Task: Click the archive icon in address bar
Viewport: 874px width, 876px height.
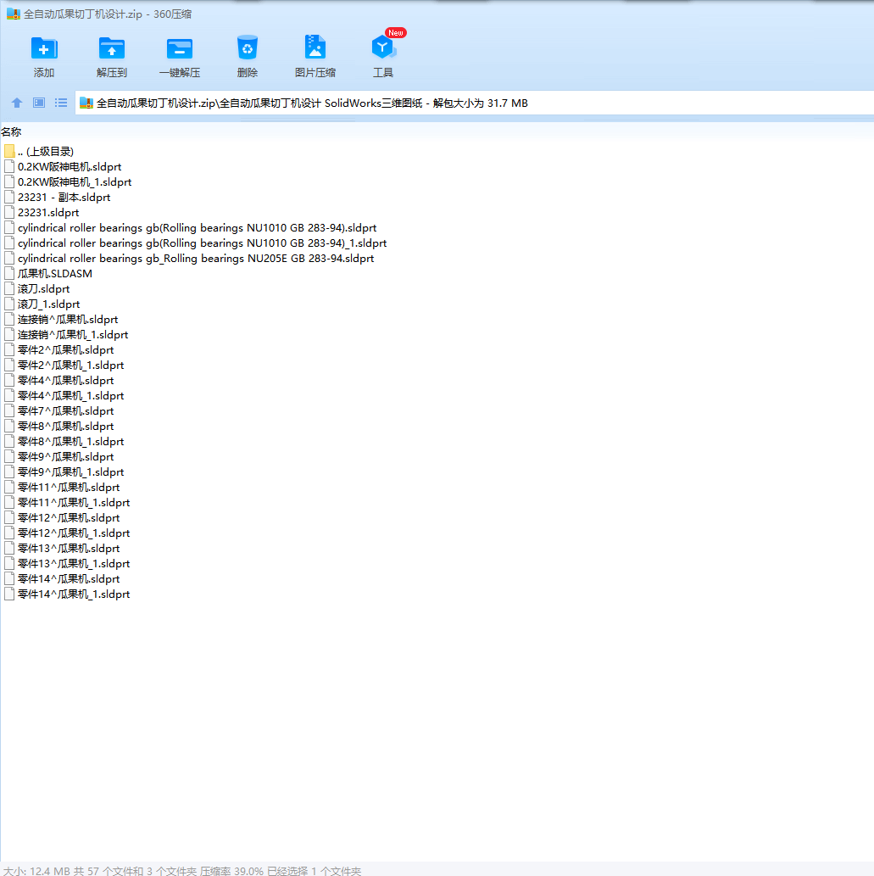Action: [86, 103]
